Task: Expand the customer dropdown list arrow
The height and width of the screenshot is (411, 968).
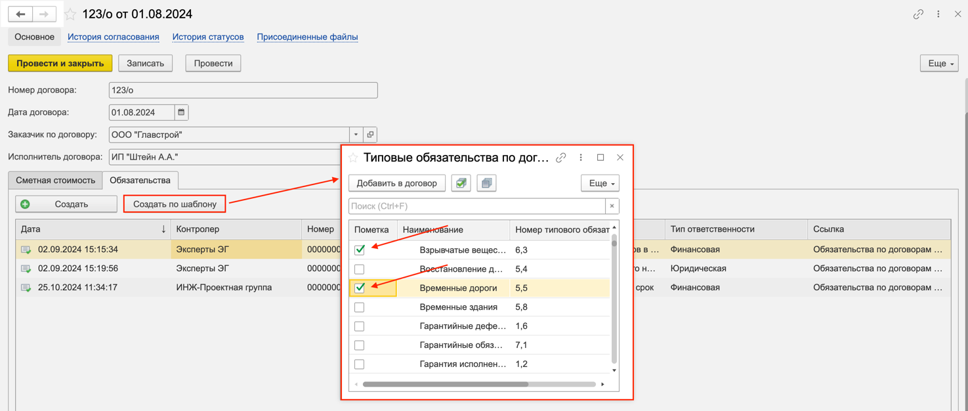Action: 356,135
